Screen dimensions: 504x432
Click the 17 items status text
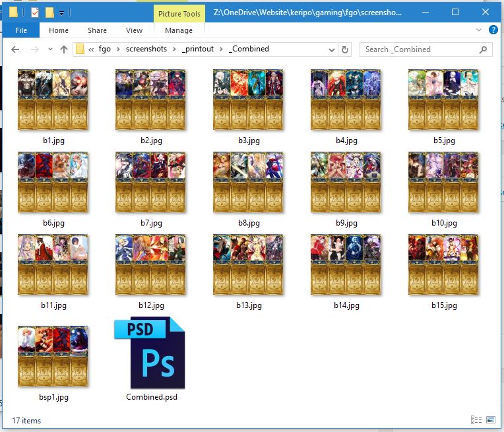26,421
